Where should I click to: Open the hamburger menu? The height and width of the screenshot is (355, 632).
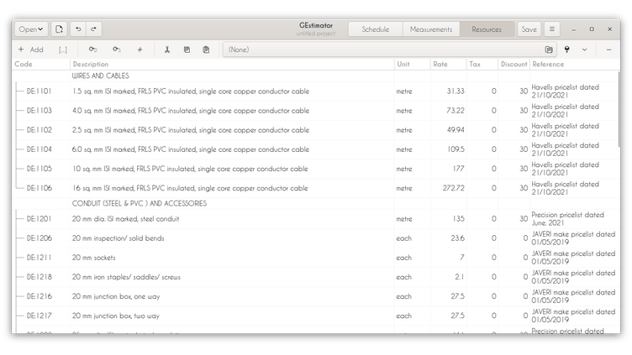click(x=552, y=29)
